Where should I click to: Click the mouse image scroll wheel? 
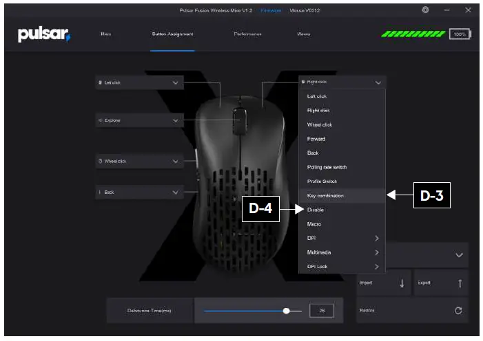240,121
